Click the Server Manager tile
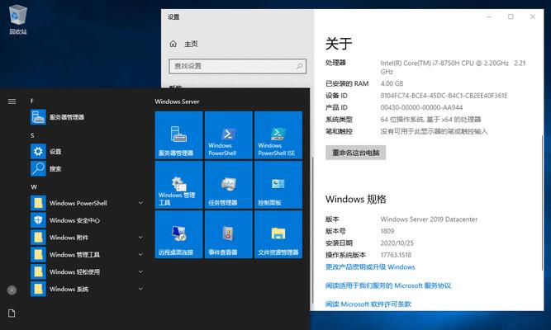The height and width of the screenshot is (330, 551). coord(179,135)
